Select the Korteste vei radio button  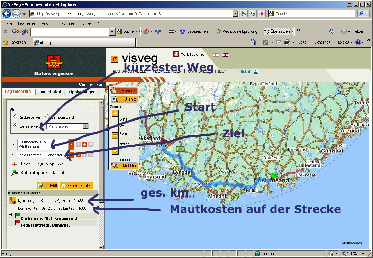pyautogui.click(x=16, y=126)
